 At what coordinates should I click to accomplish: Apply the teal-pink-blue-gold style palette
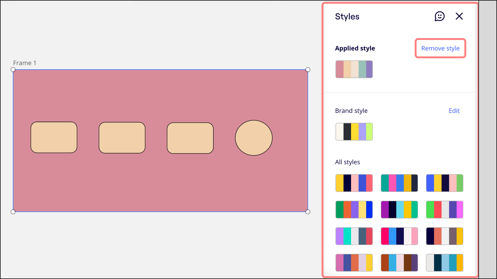(x=399, y=183)
